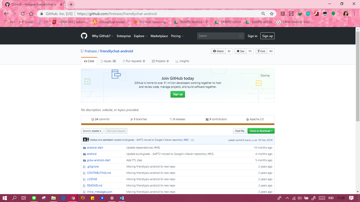
Task: Click the browser address bar URL
Action: click(117, 14)
